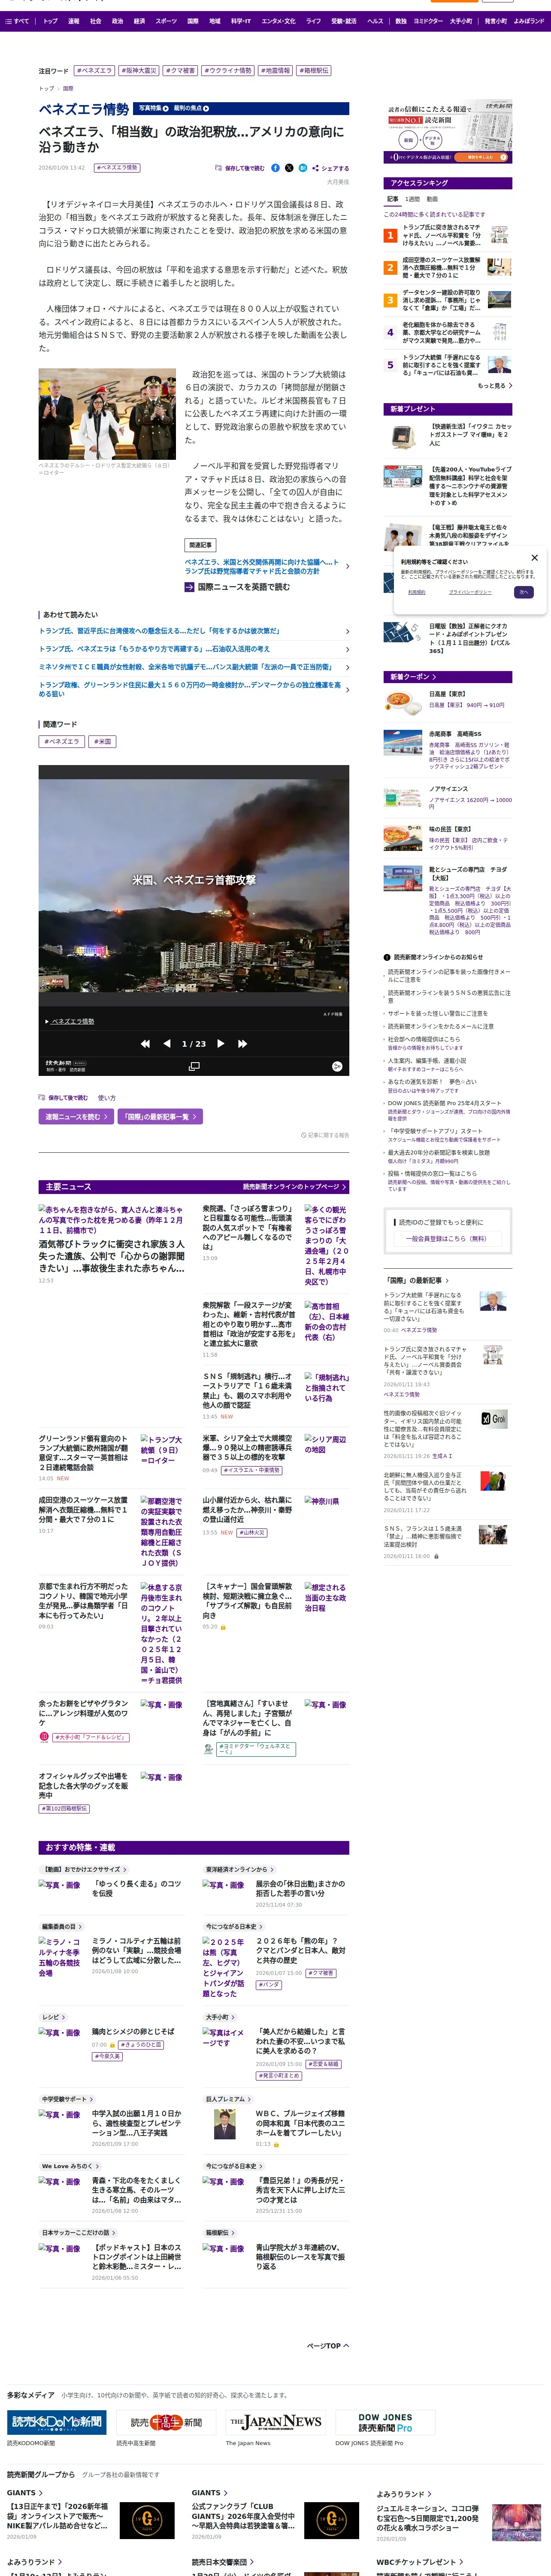Click rank 4 badge in access ranking
The width and height of the screenshot is (551, 2576).
click(x=390, y=333)
